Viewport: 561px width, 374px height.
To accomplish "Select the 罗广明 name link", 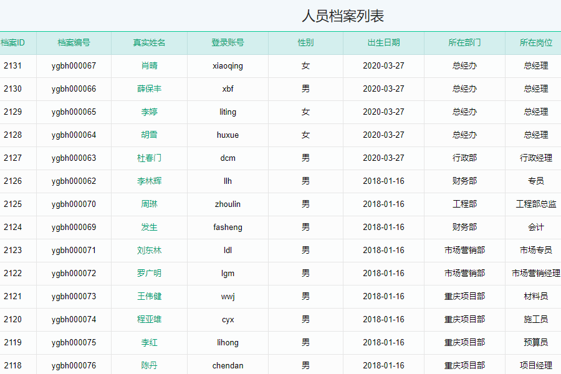I will click(149, 274).
